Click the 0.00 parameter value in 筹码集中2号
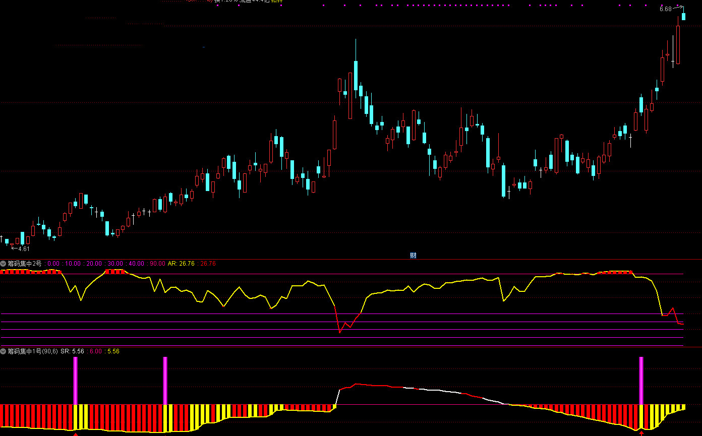 [53, 264]
